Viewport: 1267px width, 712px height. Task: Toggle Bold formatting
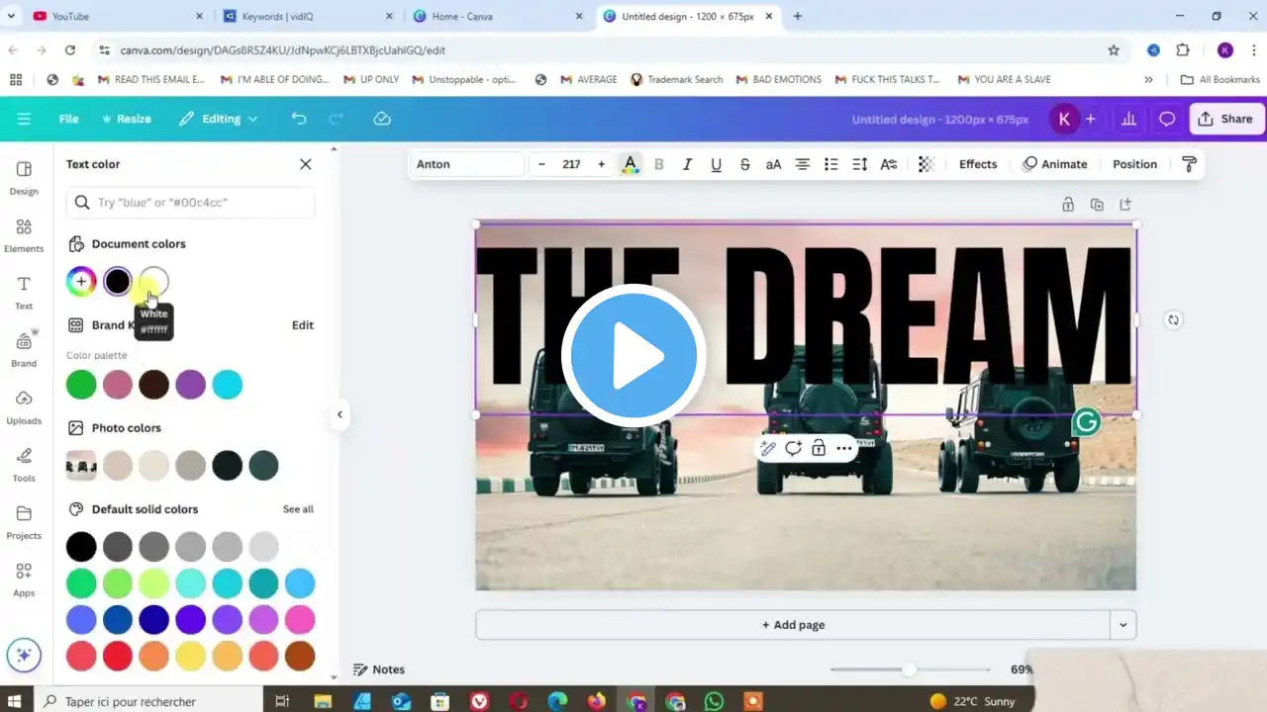click(658, 164)
